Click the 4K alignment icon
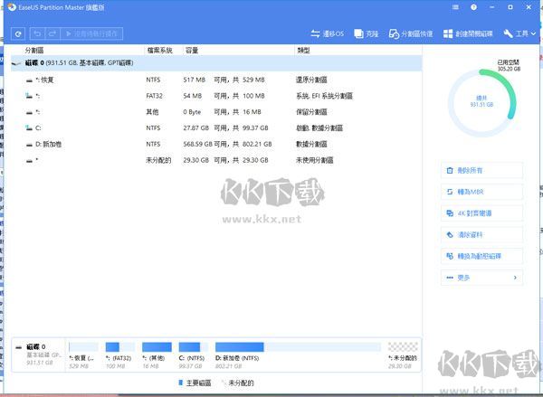543x397 pixels. 450,213
